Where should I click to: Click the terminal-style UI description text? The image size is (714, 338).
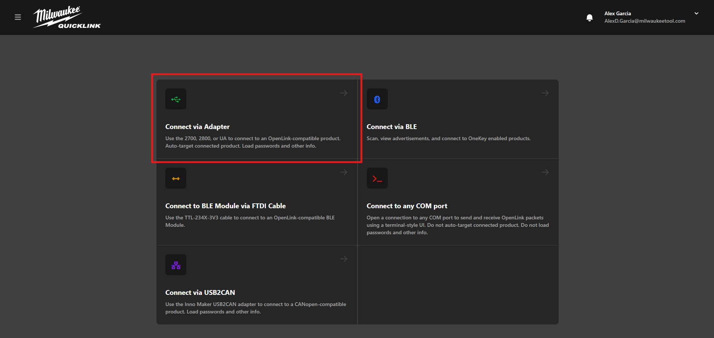click(457, 225)
